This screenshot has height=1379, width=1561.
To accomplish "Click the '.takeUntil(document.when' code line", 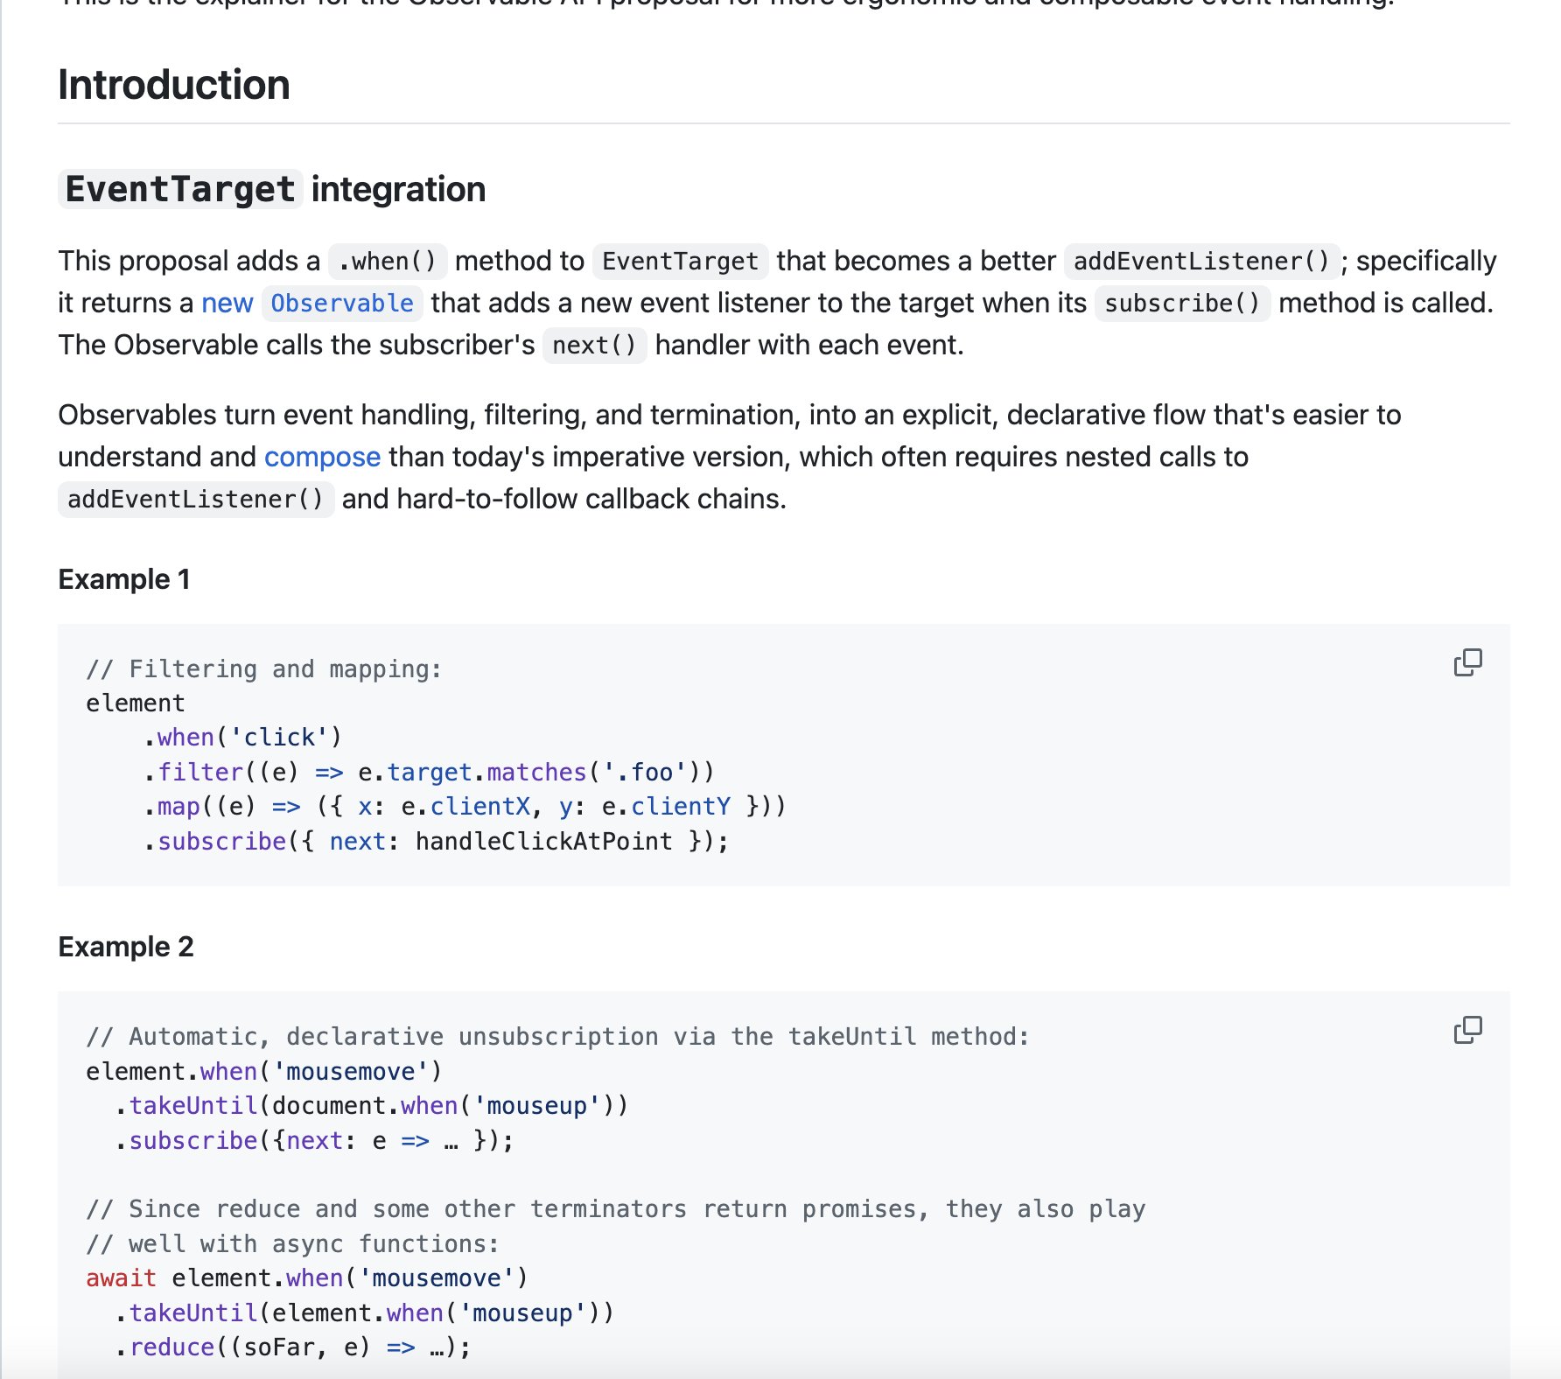I will pos(371,1106).
